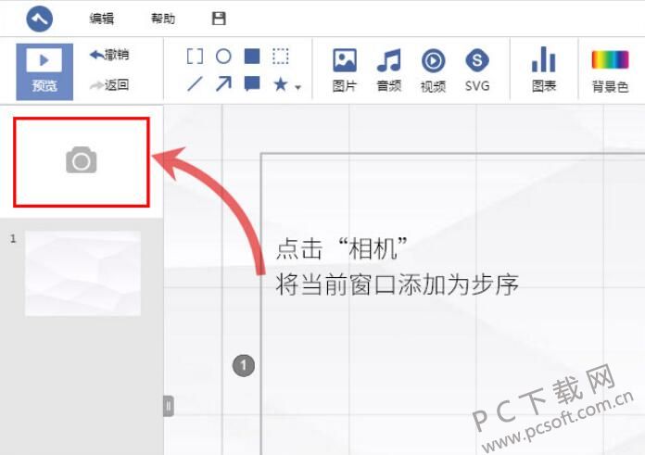Click 撤销 to undo

pos(109,56)
